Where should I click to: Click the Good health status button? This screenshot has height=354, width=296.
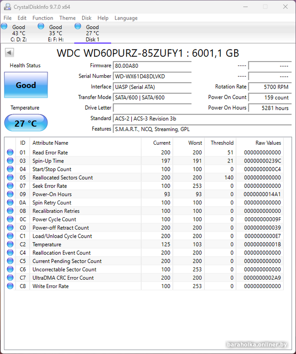tap(26, 85)
